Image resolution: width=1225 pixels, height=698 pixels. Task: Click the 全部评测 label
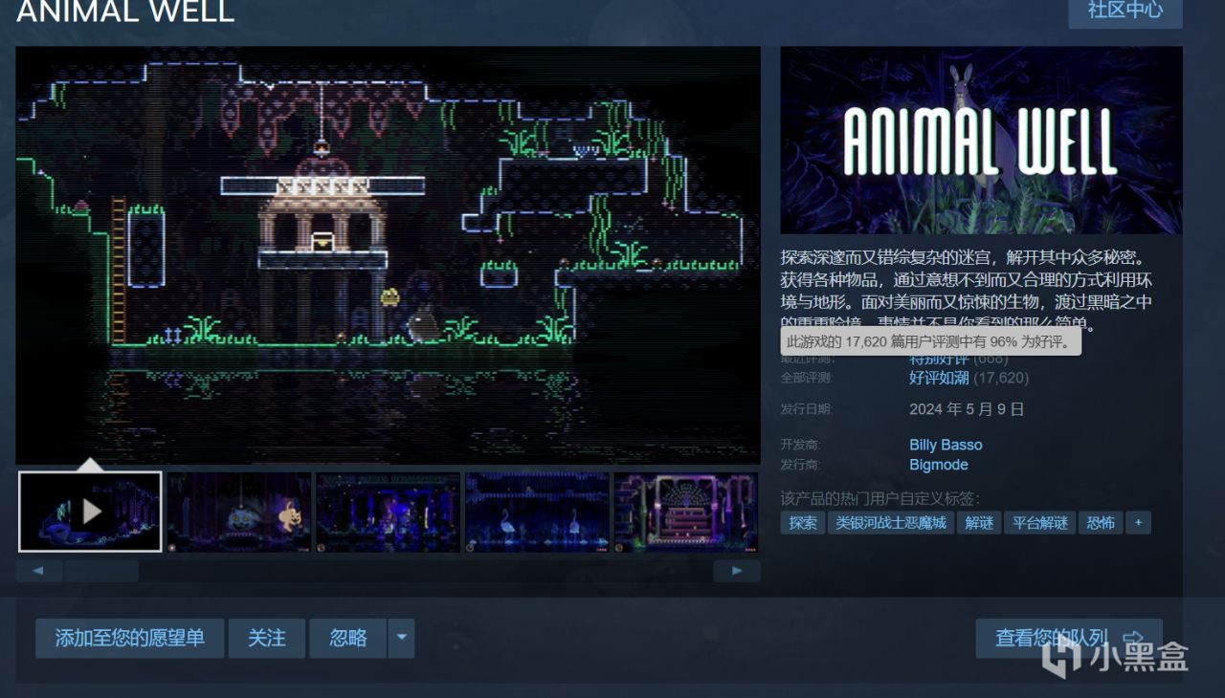806,378
